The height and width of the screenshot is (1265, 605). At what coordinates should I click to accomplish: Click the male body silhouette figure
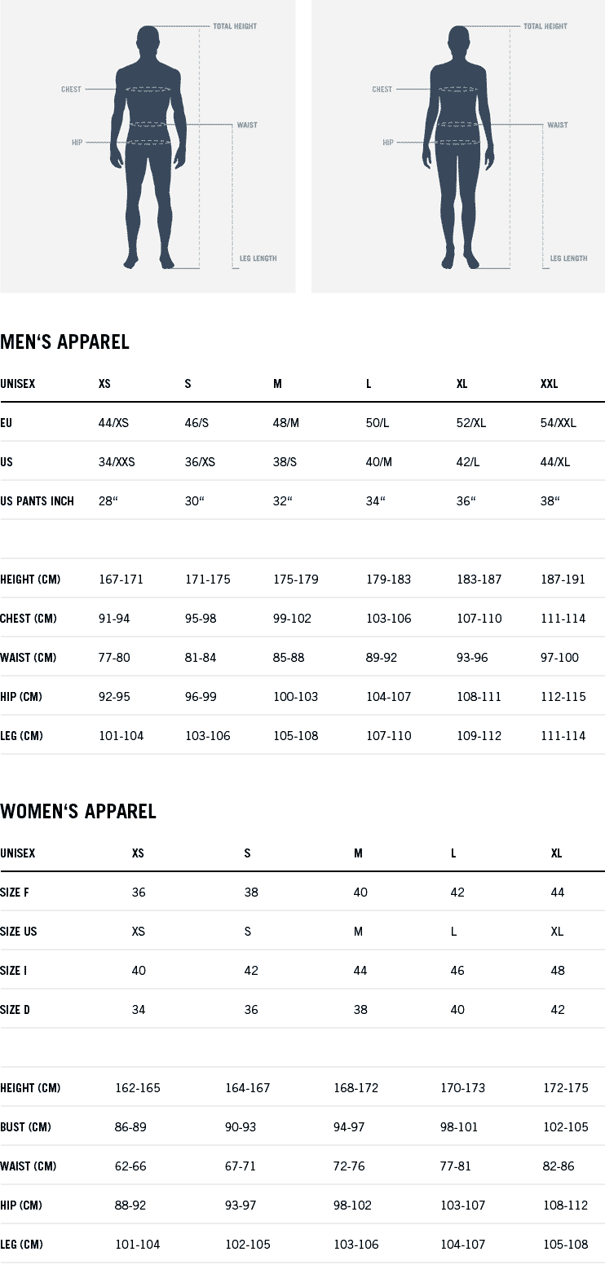click(148, 147)
